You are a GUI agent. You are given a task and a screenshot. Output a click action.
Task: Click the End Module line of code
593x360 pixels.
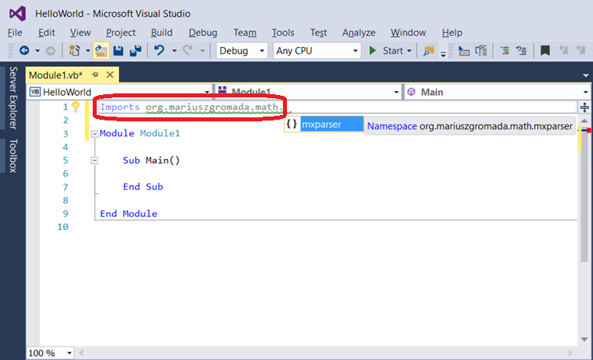pos(129,213)
